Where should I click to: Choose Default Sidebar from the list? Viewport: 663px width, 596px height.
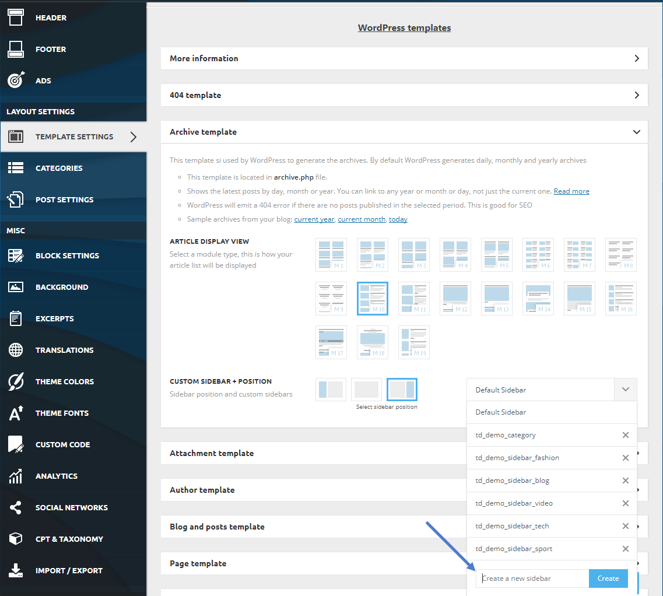click(x=552, y=412)
